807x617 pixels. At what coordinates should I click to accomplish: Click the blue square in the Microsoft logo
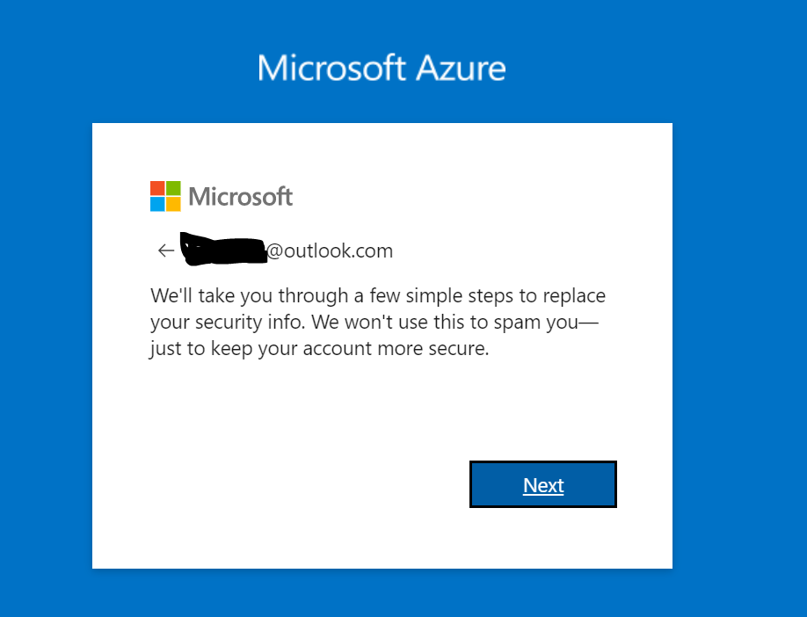(156, 203)
